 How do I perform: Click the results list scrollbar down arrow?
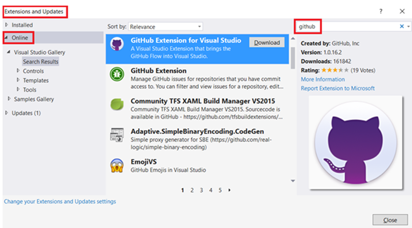pyautogui.click(x=293, y=181)
